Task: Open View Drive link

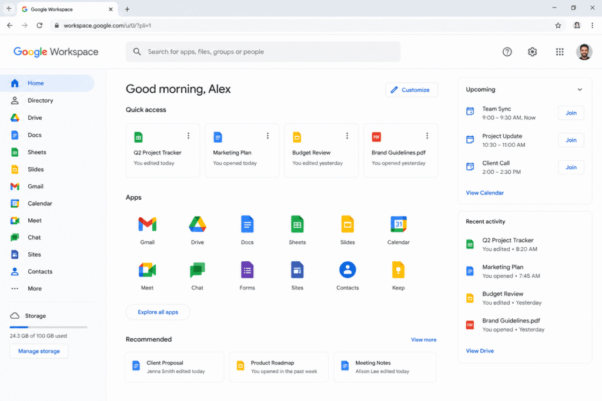Action: pos(480,351)
